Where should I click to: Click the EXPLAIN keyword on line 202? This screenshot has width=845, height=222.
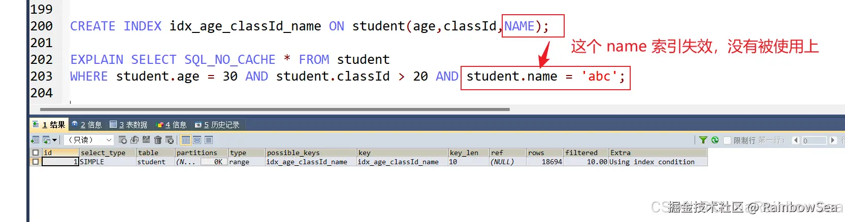pos(97,59)
